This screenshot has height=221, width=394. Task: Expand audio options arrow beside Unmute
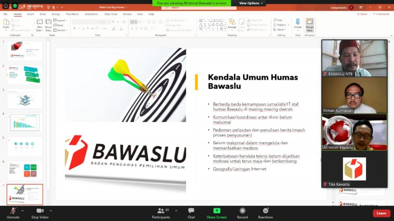point(22,210)
